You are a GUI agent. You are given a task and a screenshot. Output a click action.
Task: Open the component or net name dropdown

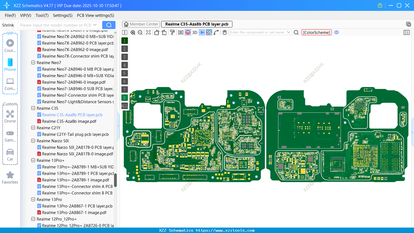289,32
